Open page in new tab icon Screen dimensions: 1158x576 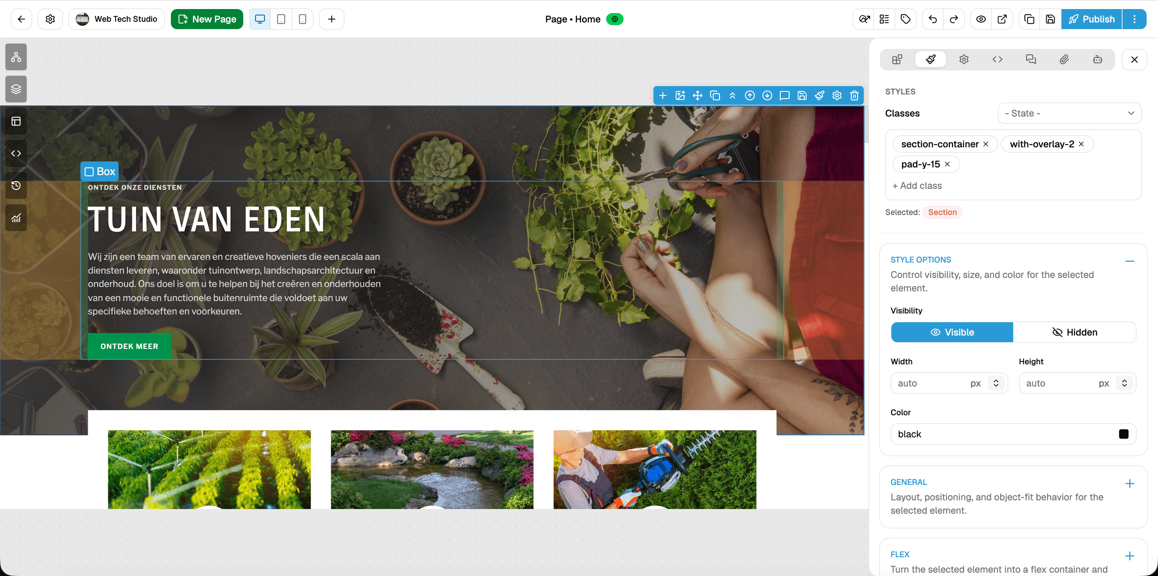(x=1002, y=19)
